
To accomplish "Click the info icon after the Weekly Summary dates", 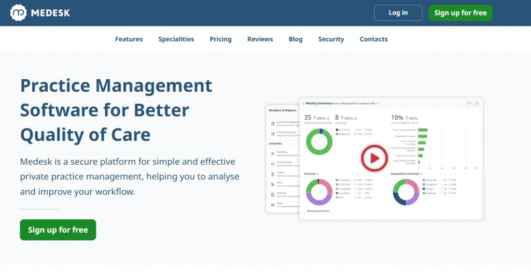I will (378, 104).
